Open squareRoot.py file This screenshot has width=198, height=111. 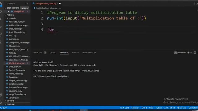15,91
